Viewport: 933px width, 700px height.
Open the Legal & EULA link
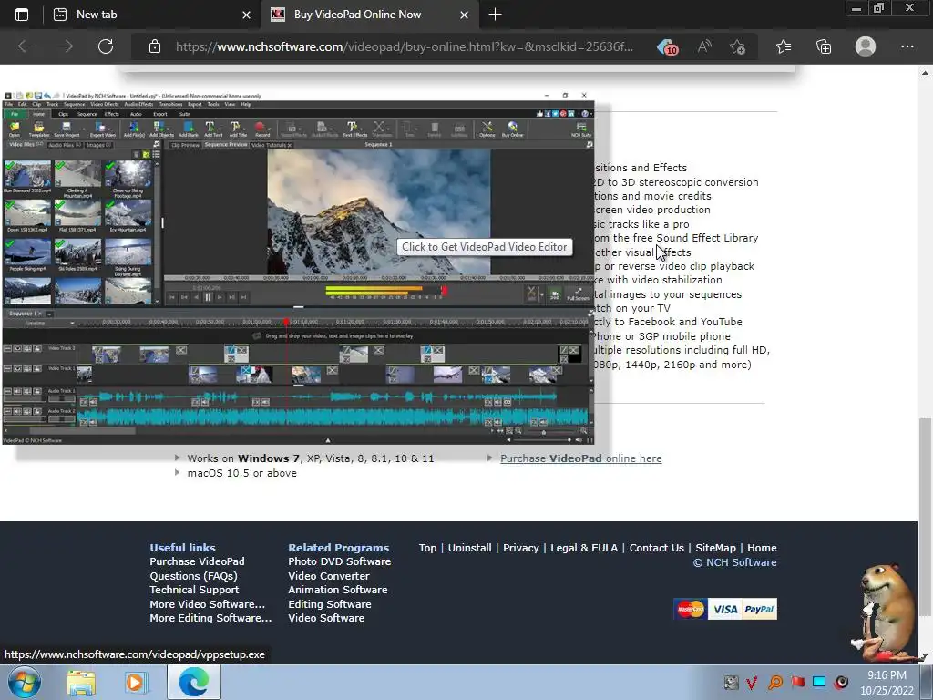coord(584,548)
